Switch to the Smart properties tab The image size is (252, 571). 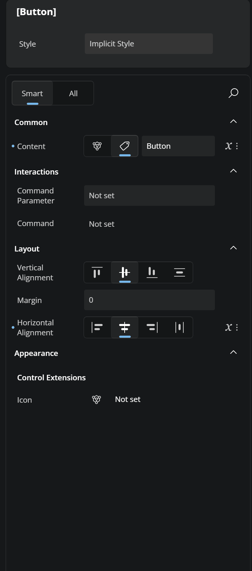(32, 93)
